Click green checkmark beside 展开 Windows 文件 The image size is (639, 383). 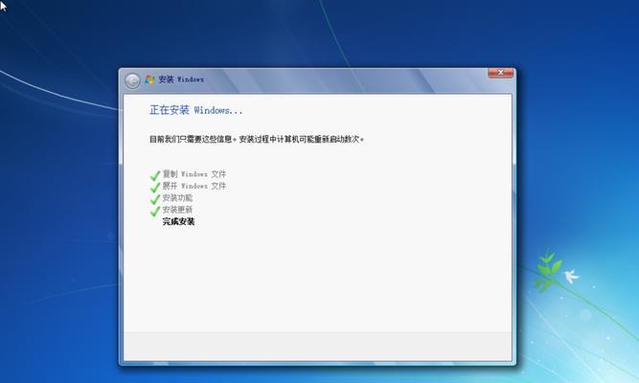pyautogui.click(x=155, y=188)
